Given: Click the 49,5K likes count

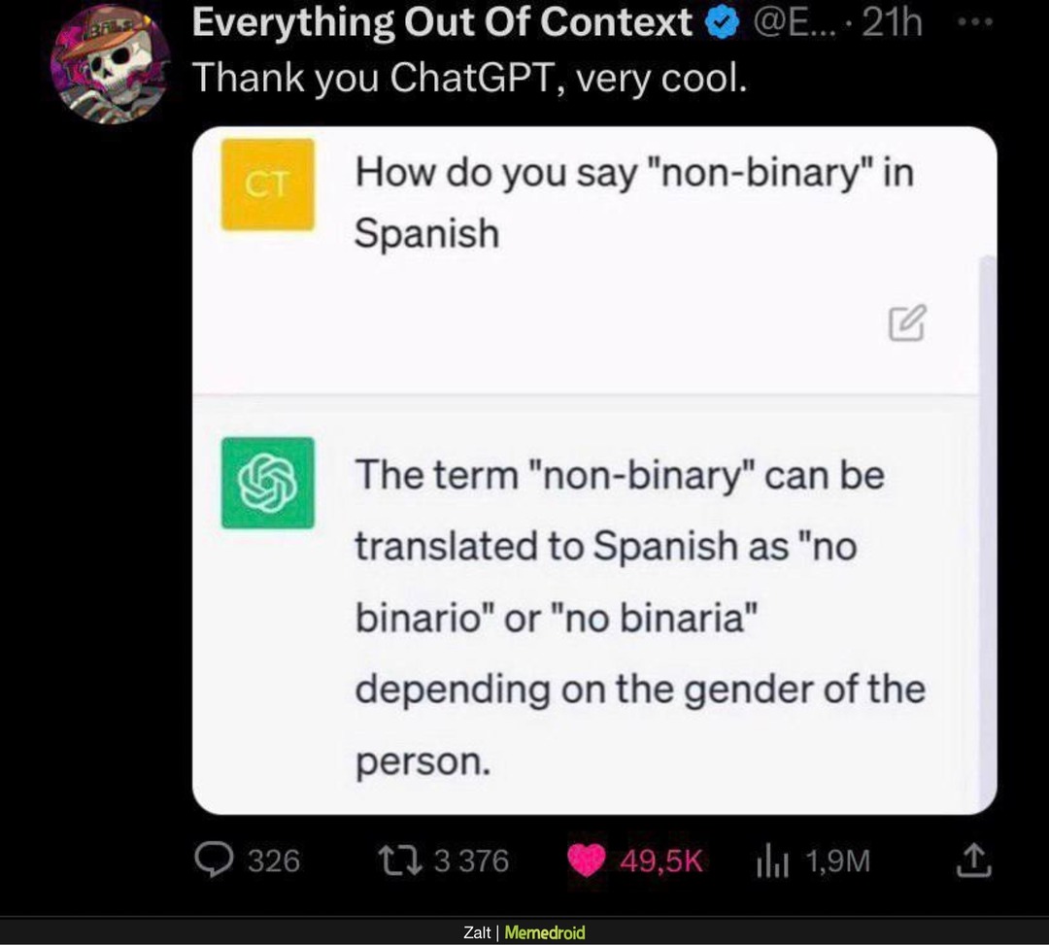Looking at the screenshot, I should point(661,861).
